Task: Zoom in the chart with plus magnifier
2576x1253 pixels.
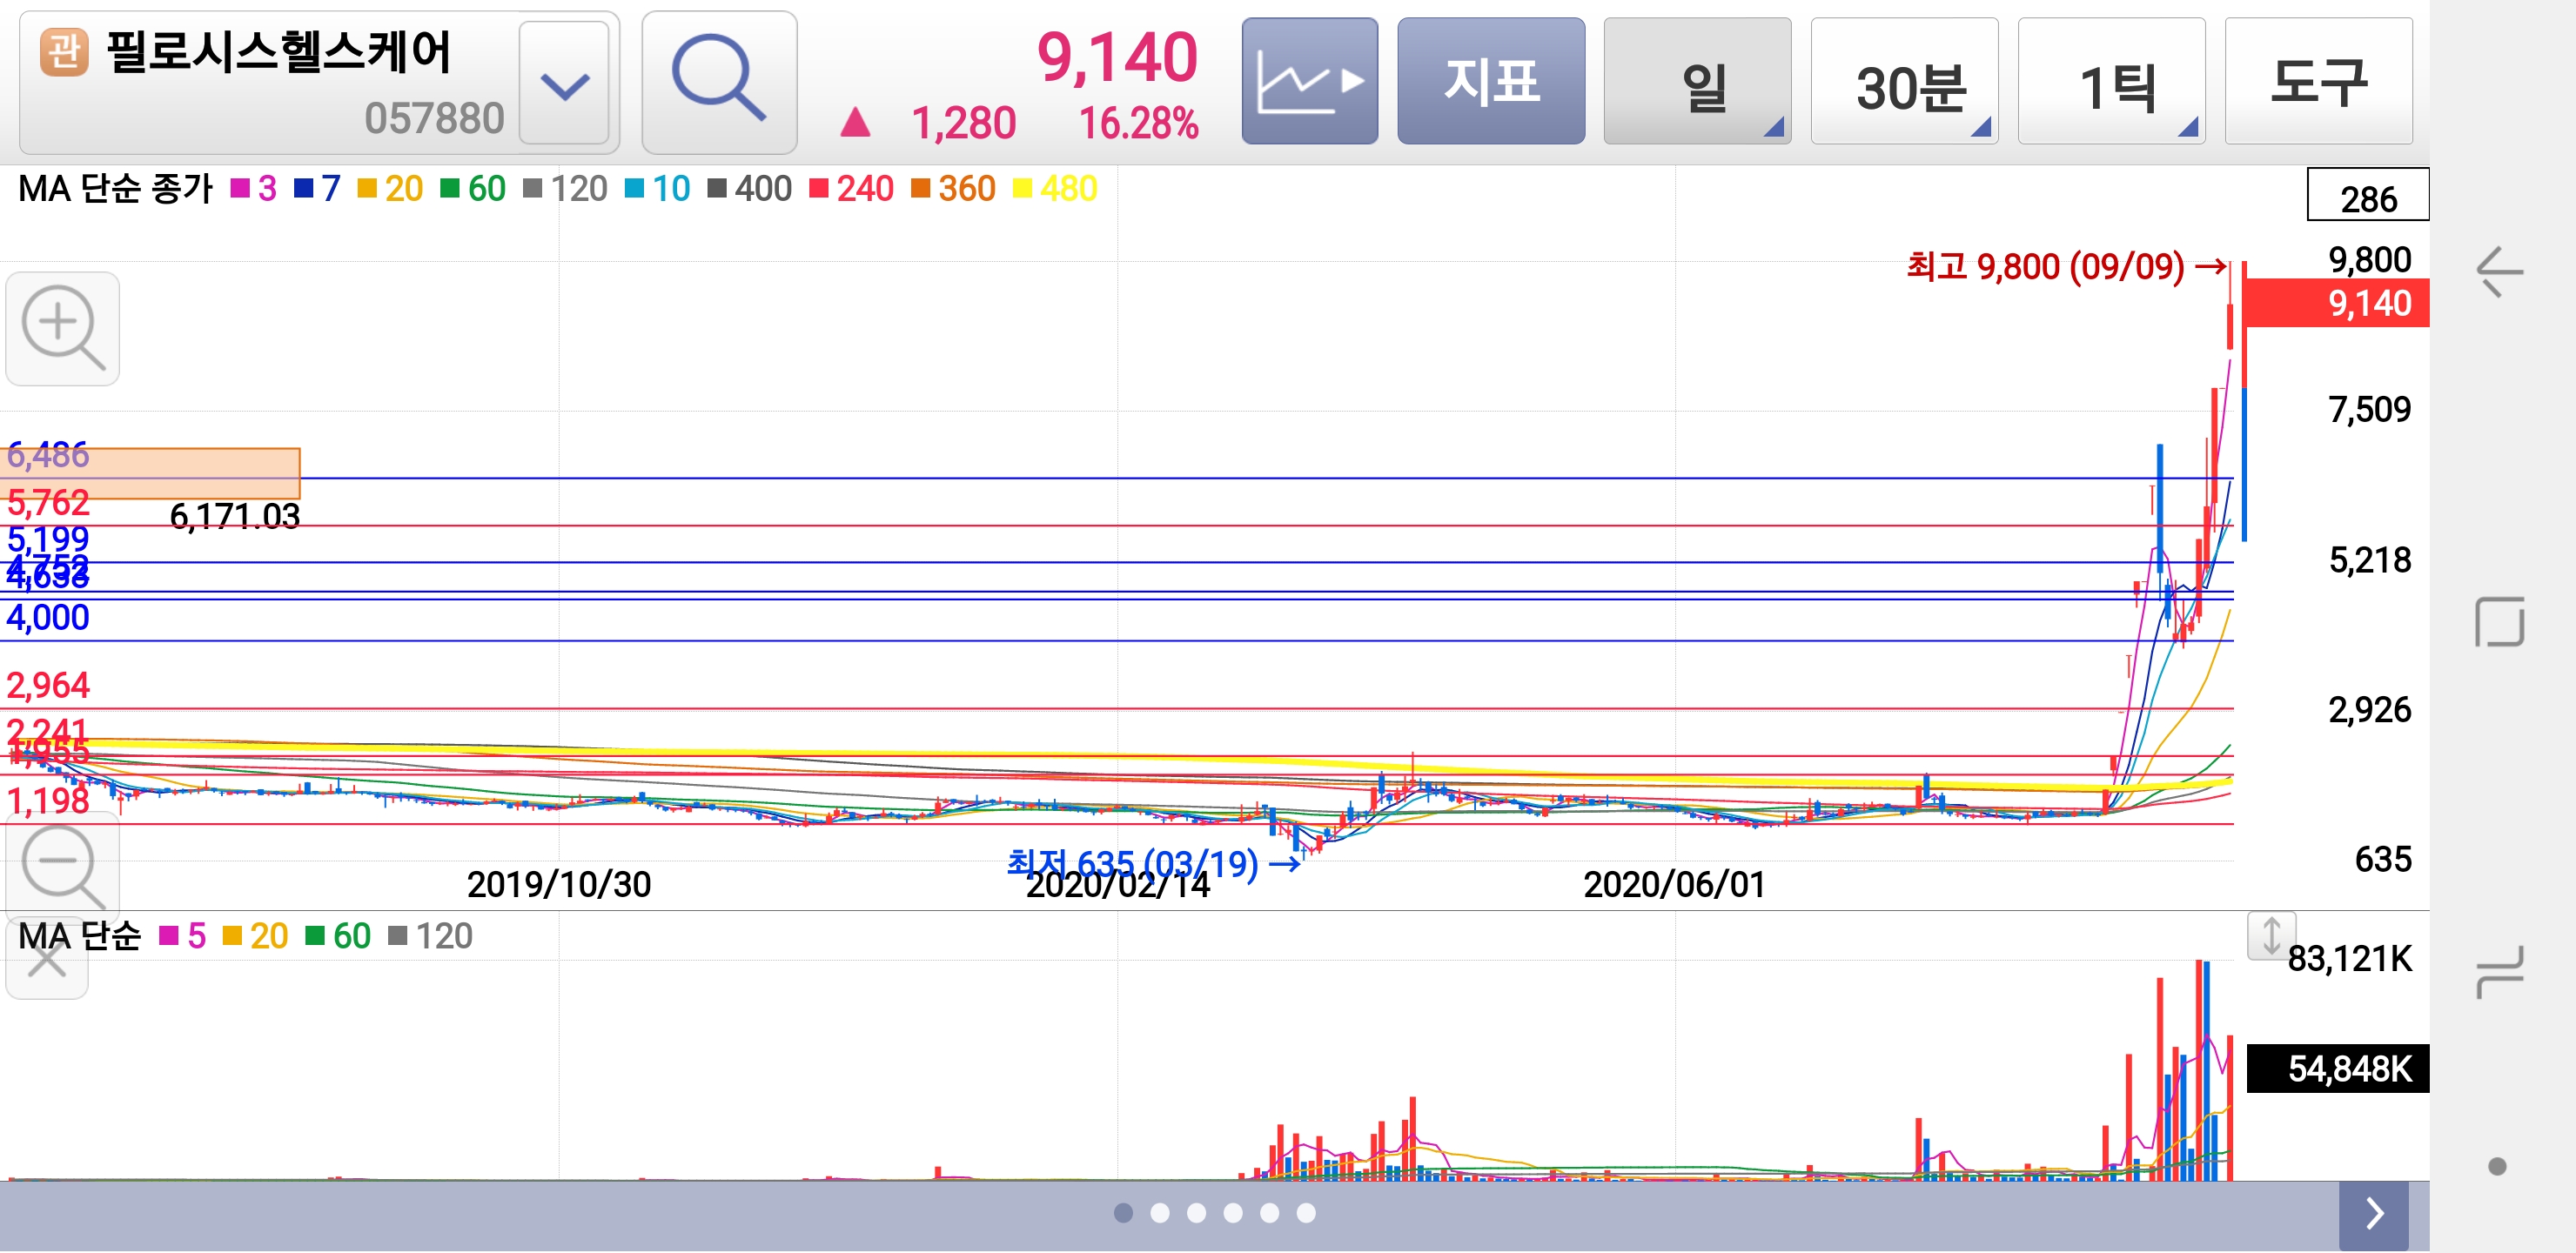Action: click(62, 328)
